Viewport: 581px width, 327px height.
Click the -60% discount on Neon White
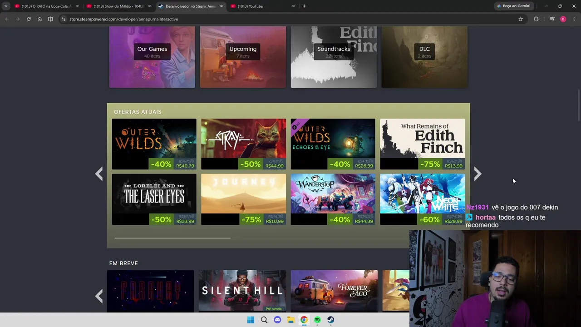tap(429, 219)
